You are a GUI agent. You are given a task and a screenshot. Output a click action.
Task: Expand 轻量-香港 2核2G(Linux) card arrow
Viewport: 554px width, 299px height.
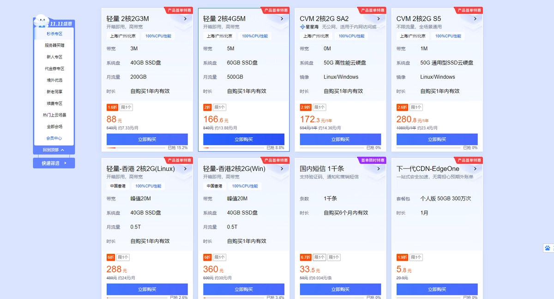tap(185, 169)
